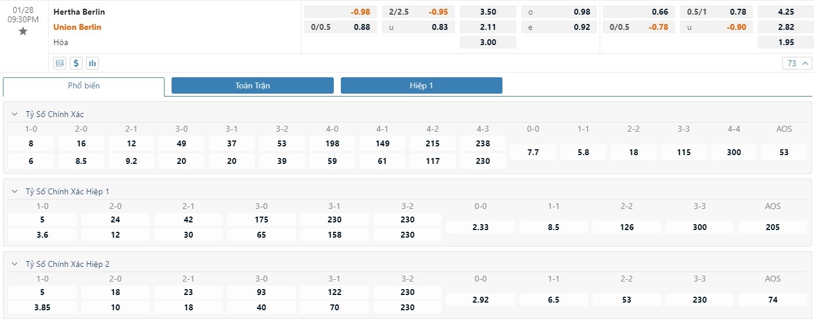The height and width of the screenshot is (319, 814).
Task: Switch to the Phổ biến tab
Action: 84,86
